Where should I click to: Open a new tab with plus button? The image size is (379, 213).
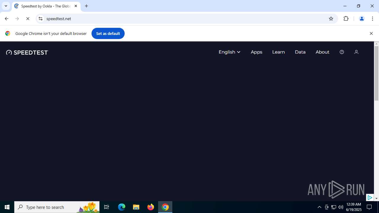[x=86, y=6]
